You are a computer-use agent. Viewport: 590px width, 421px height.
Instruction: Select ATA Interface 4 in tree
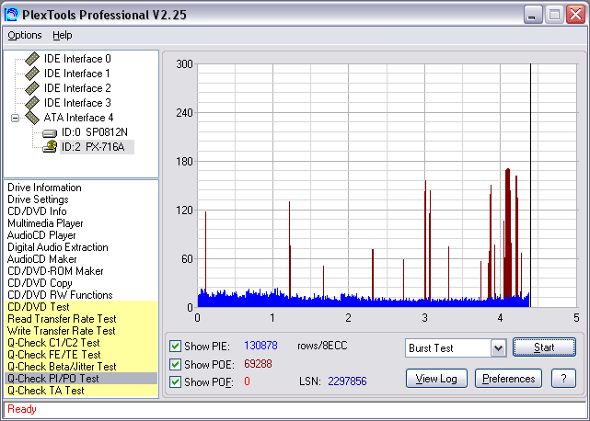point(78,118)
